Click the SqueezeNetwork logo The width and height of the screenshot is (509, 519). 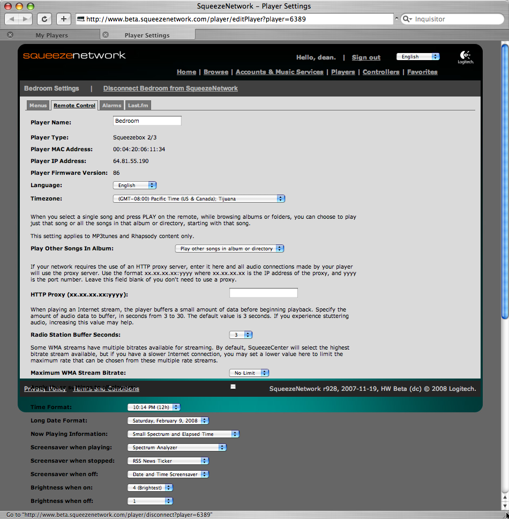tap(74, 55)
